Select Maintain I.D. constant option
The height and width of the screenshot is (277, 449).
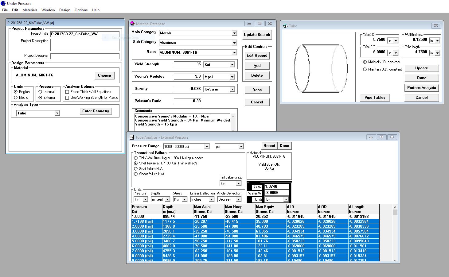pyautogui.click(x=365, y=62)
